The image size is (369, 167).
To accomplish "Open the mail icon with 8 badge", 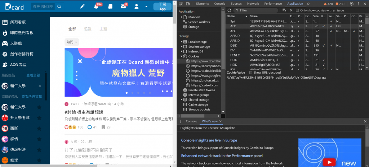I will click(x=123, y=6).
